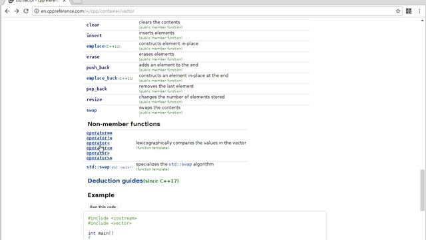Follow the operator> link

[98, 153]
